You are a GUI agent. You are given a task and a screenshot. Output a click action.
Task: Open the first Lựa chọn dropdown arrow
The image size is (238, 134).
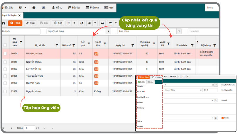(179, 31)
